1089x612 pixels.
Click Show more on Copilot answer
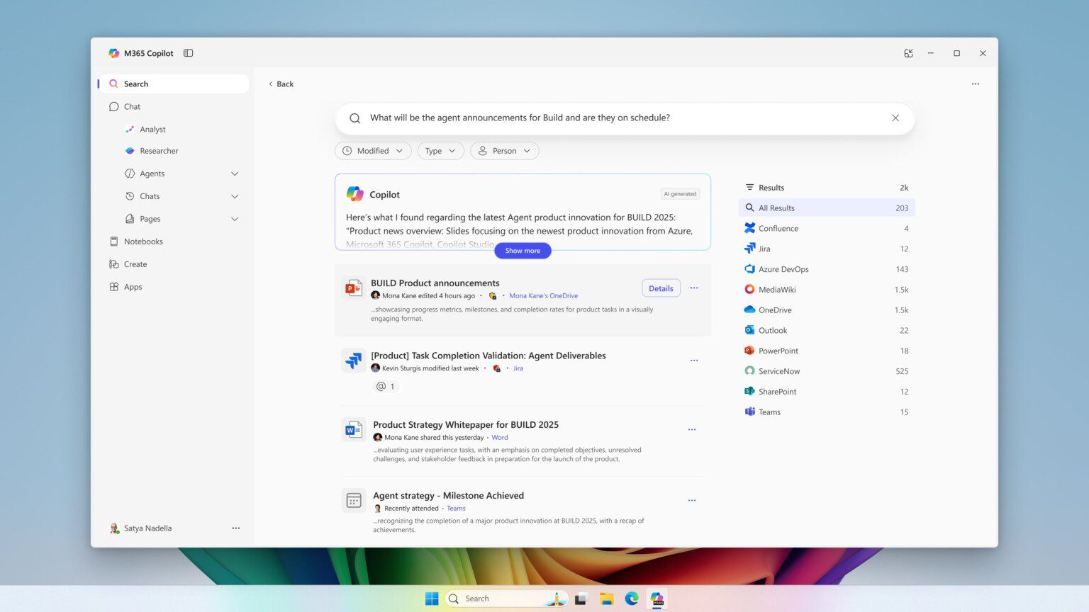coord(523,251)
